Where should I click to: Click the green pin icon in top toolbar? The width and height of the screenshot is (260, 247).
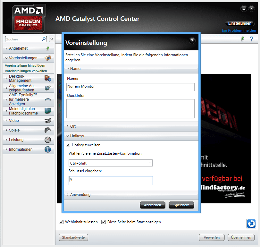(242, 39)
